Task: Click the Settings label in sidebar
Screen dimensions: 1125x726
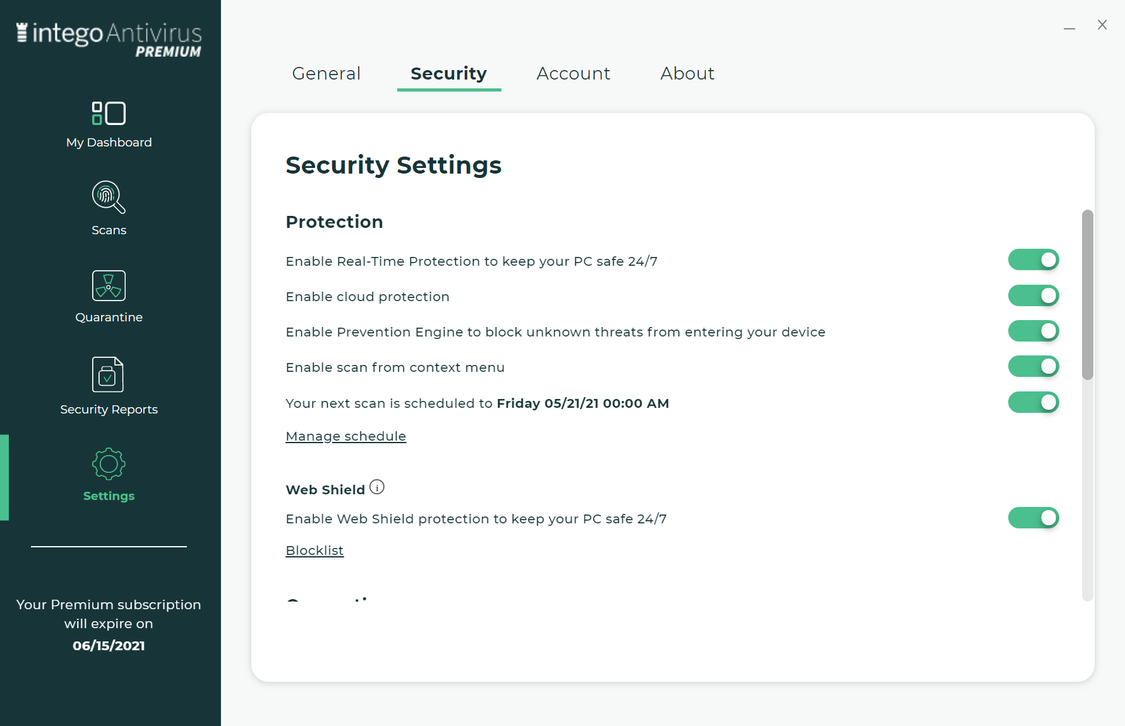Action: pos(109,496)
